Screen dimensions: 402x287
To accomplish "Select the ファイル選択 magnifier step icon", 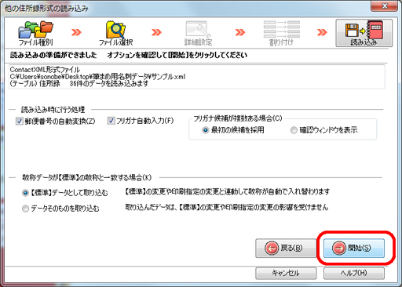I will coord(115,33).
